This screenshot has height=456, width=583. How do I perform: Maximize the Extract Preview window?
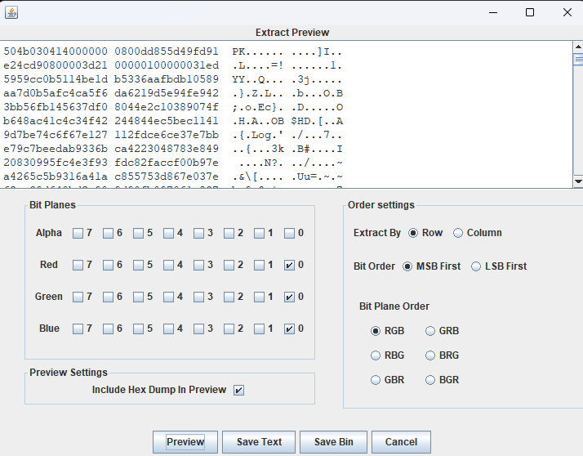click(x=530, y=12)
